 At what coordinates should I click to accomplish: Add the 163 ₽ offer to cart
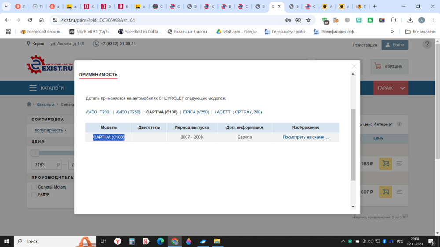[x=385, y=163]
